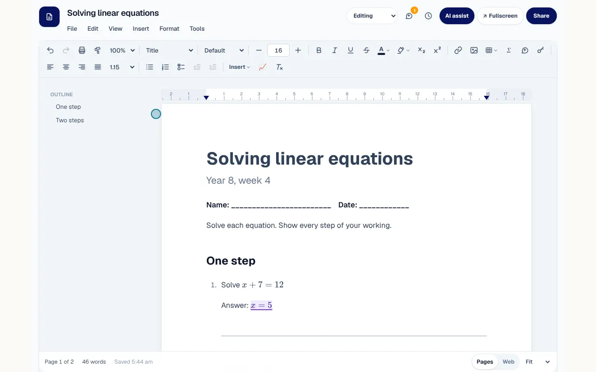Open the File menu
The height and width of the screenshot is (372, 596).
tap(72, 28)
